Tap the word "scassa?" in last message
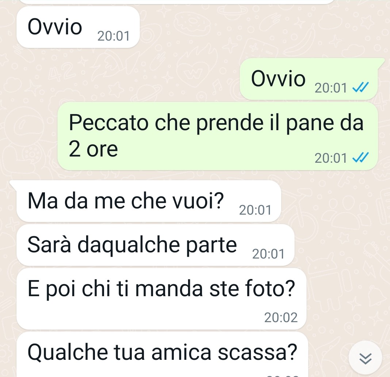This screenshot has height=377, width=390. coord(257,352)
